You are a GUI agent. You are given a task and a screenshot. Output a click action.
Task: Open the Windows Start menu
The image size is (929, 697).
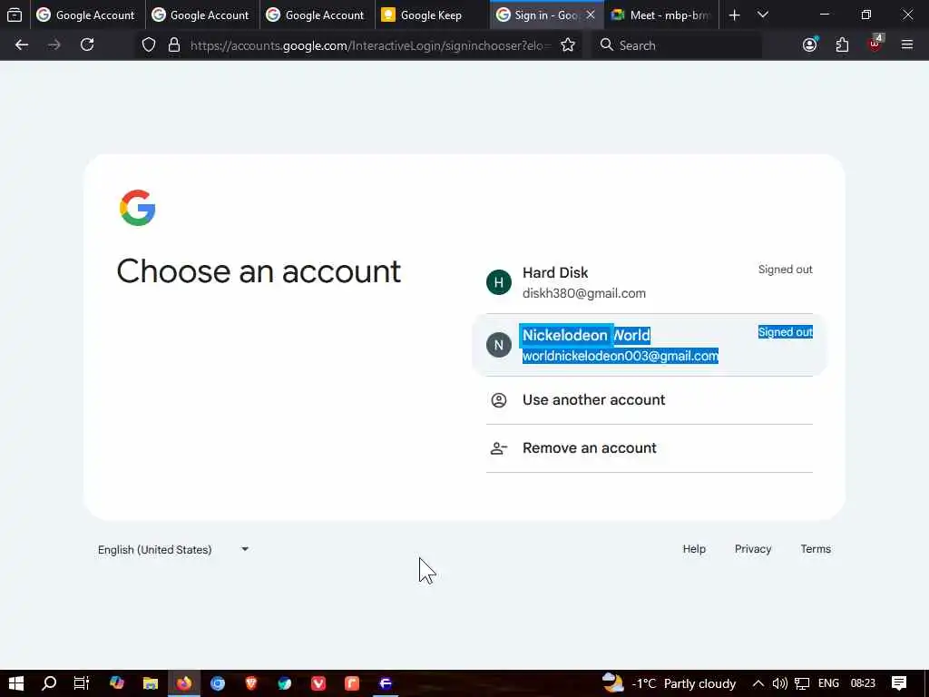pos(16,683)
